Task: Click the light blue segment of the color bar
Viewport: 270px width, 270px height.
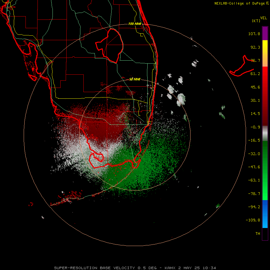Action: click(x=265, y=221)
